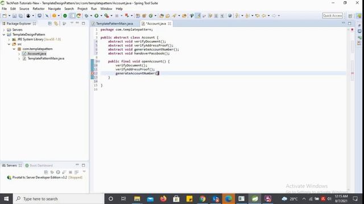
Task: Minimize the Package Explorer panel
Action: pyautogui.click(x=77, y=23)
